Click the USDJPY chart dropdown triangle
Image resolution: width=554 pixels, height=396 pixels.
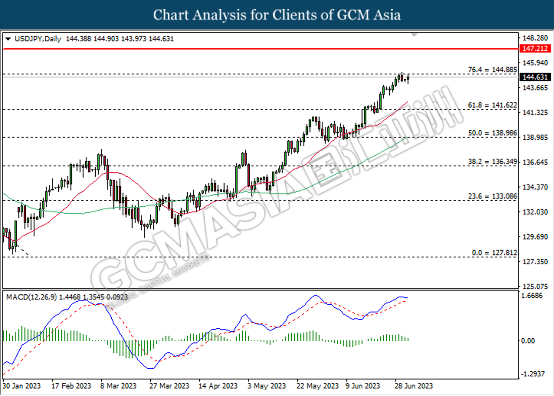(x=8, y=39)
